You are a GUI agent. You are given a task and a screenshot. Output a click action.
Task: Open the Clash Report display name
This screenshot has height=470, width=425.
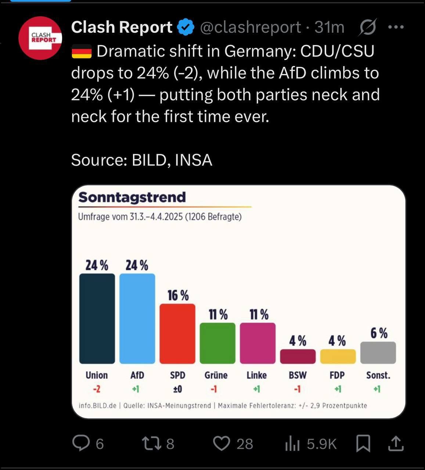(x=122, y=27)
